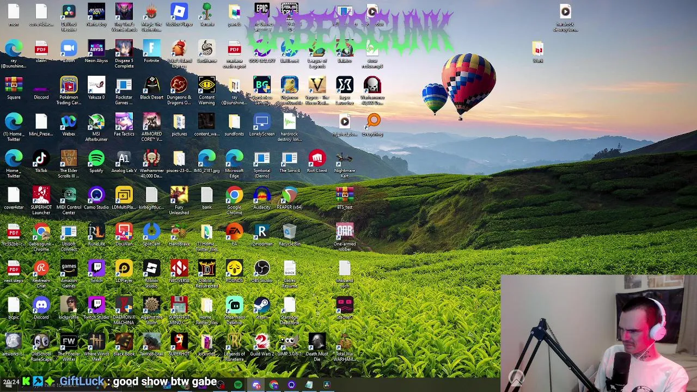Open the Nightmare Kart shortcut

click(x=345, y=164)
